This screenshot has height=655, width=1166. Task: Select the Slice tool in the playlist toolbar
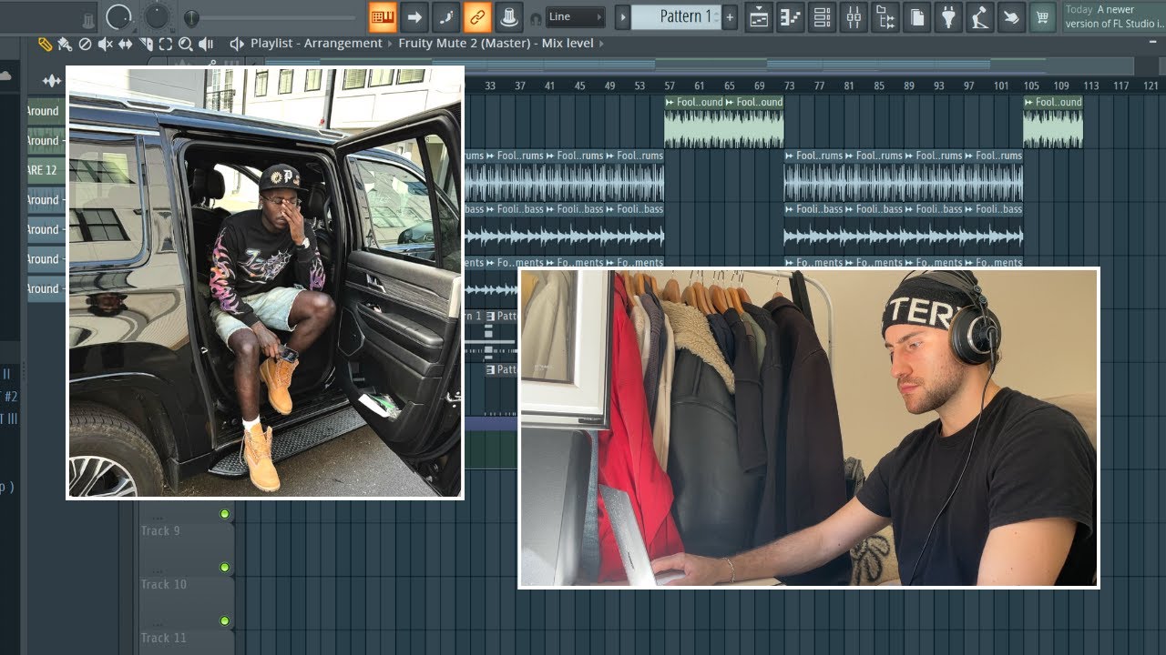(146, 44)
